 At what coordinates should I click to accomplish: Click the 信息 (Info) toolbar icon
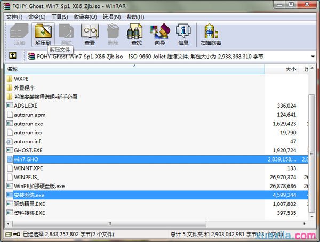click(183, 34)
